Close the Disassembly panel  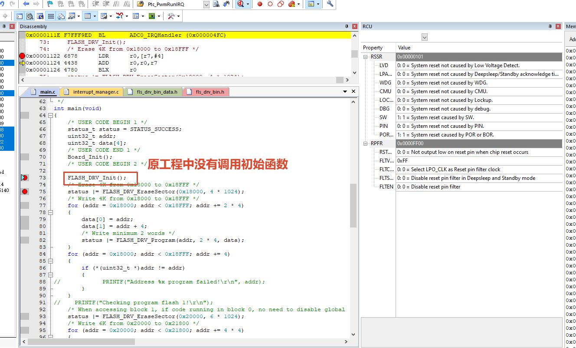click(x=354, y=26)
